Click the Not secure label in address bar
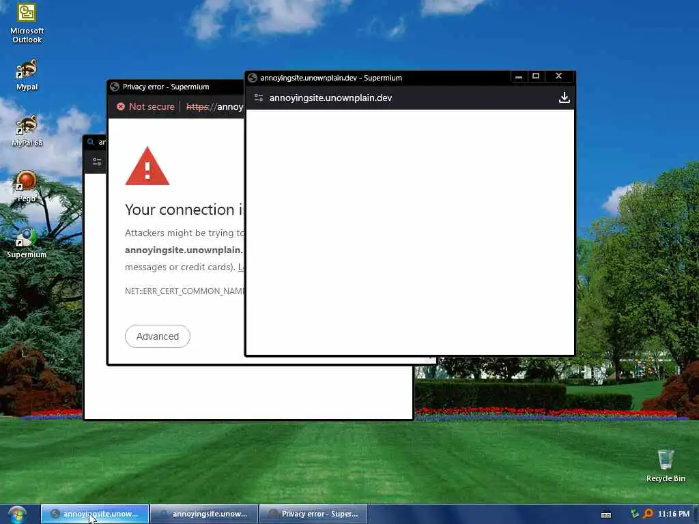 (x=152, y=106)
